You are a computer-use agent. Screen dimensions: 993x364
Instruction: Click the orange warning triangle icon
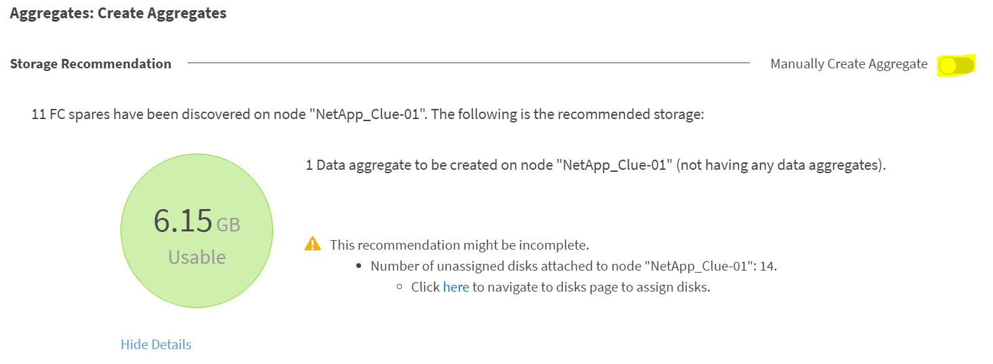pyautogui.click(x=312, y=244)
